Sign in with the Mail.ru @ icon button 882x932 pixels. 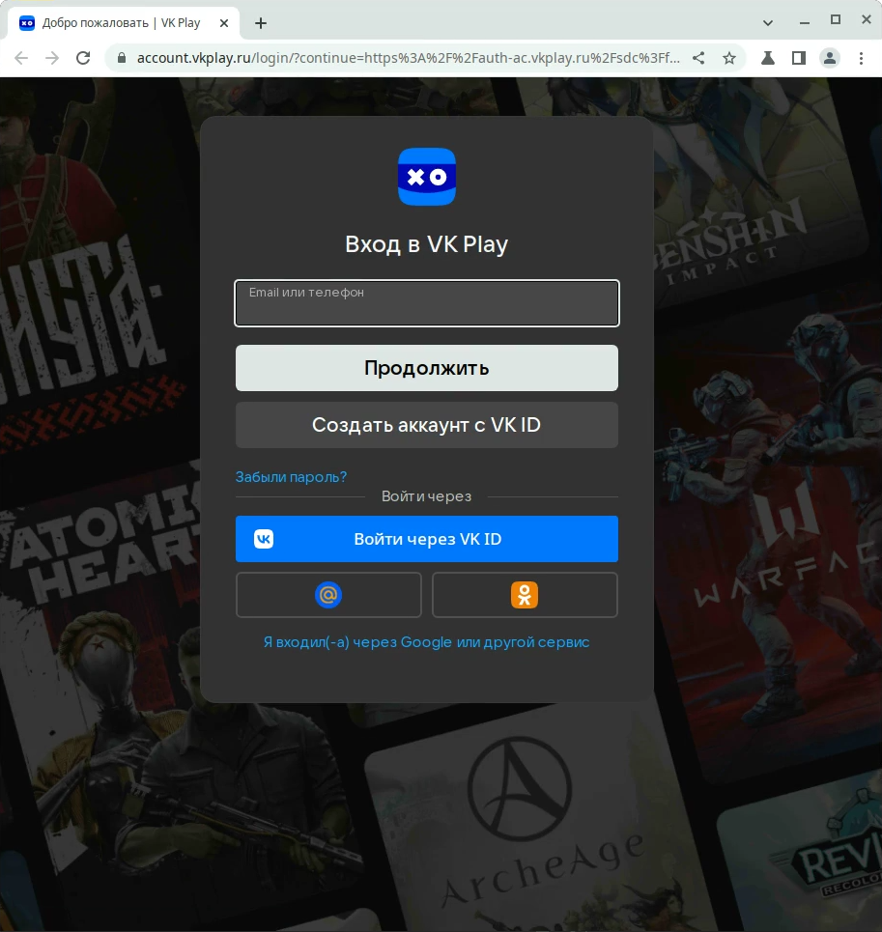328,595
